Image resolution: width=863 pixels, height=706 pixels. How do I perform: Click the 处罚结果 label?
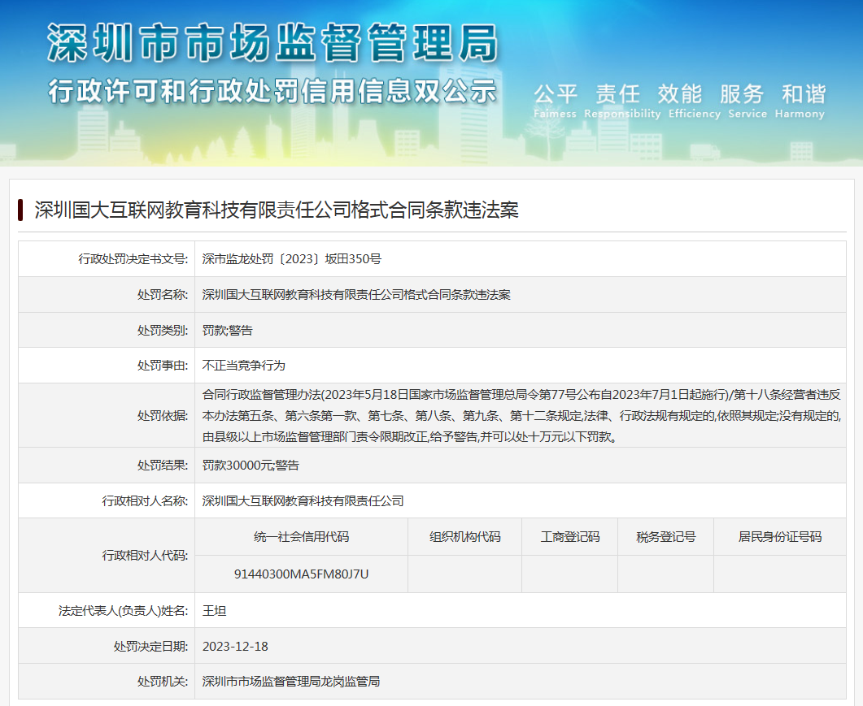pyautogui.click(x=163, y=466)
